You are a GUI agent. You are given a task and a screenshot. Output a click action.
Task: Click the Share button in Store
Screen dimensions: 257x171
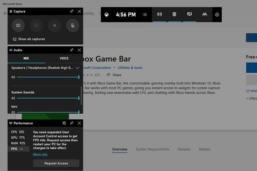[114, 75]
